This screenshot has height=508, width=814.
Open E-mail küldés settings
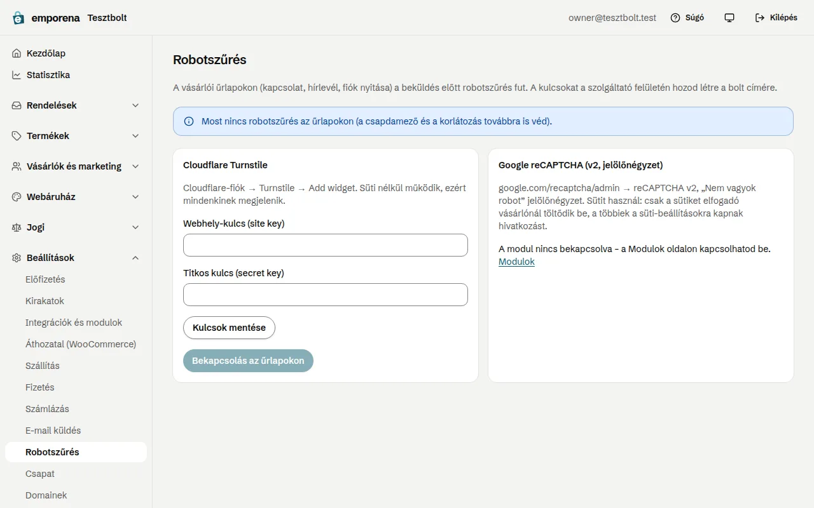tap(76, 431)
